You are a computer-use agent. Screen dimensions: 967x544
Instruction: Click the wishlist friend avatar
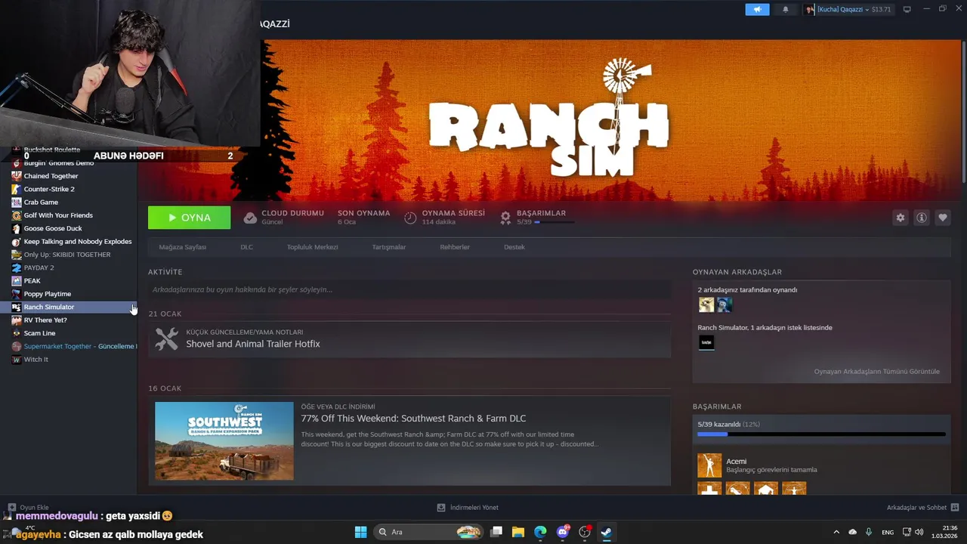tap(706, 342)
